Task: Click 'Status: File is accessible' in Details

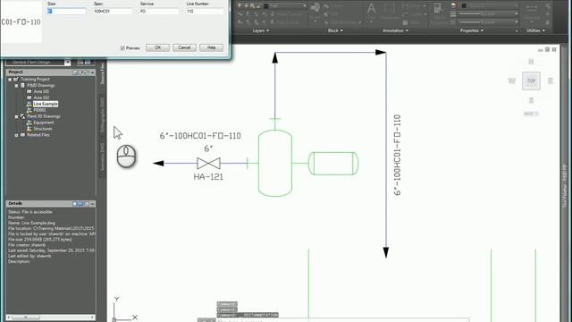Action: [x=30, y=212]
